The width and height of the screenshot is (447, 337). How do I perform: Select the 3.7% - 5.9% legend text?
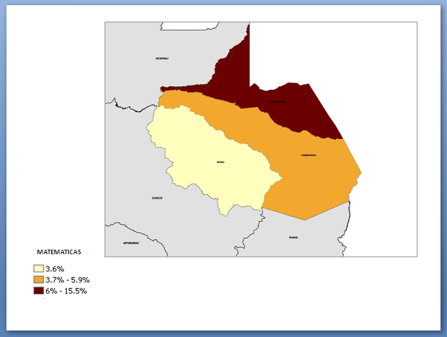click(67, 279)
